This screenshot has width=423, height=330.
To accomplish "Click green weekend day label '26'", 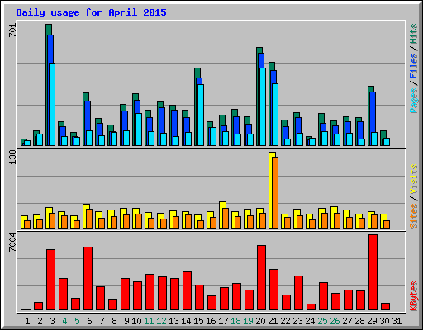I will click(335, 321).
